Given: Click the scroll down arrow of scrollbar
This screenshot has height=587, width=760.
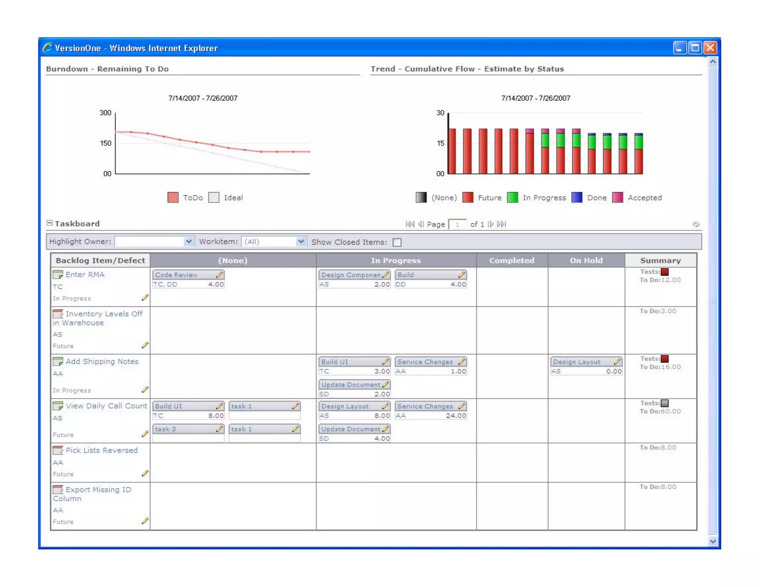Looking at the screenshot, I should tap(712, 541).
